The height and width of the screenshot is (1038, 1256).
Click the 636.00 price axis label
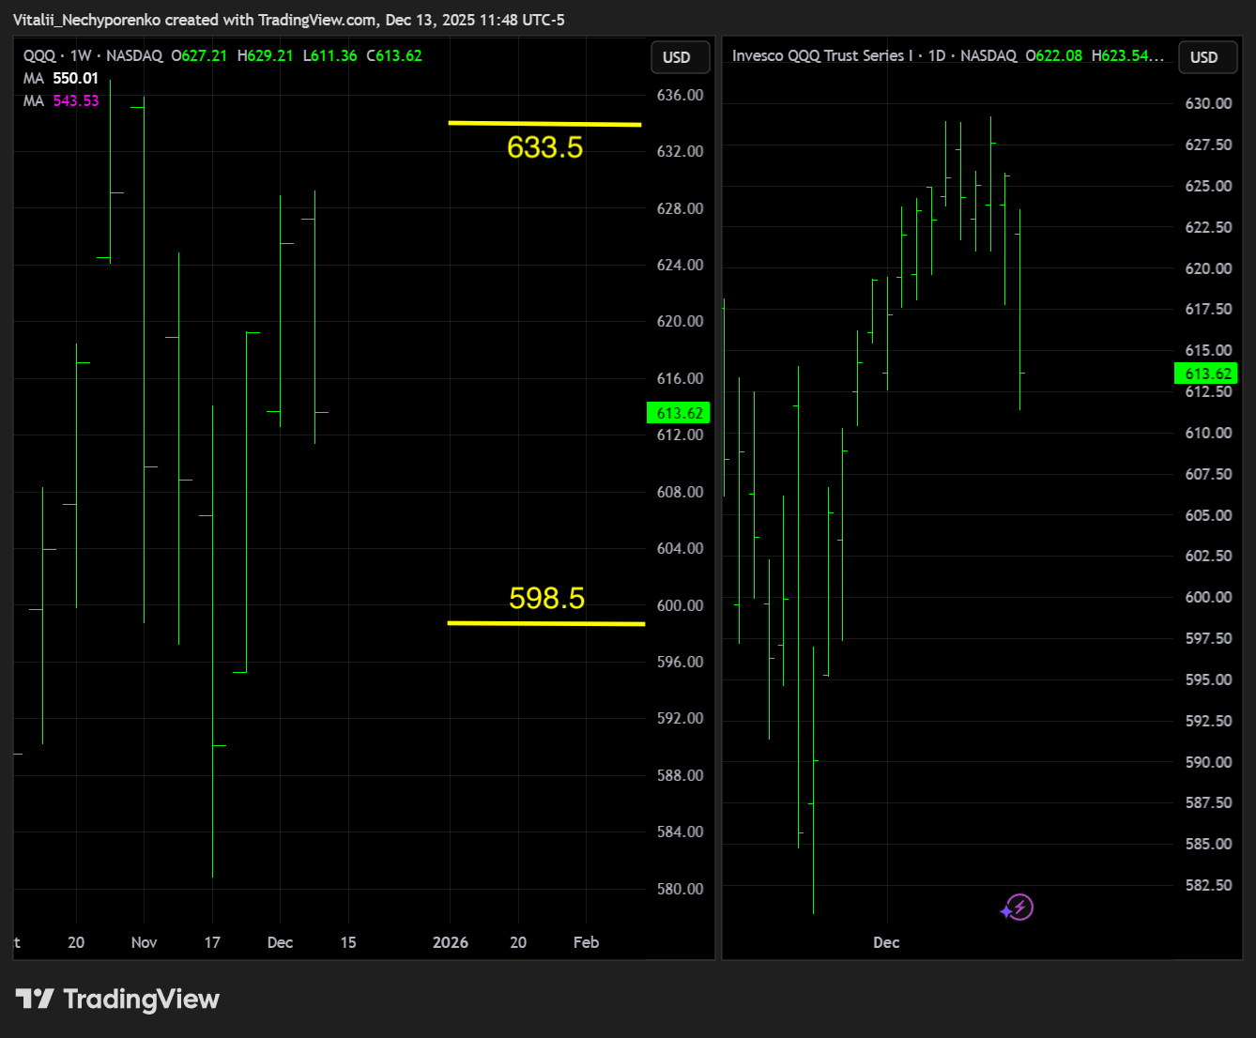(x=680, y=95)
